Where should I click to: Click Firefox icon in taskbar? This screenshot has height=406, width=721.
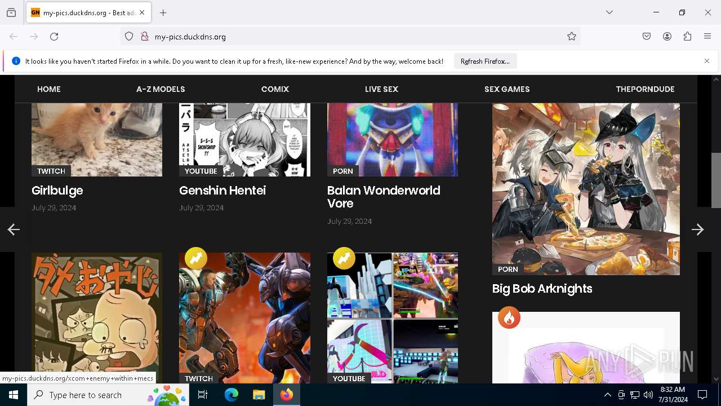click(x=287, y=395)
